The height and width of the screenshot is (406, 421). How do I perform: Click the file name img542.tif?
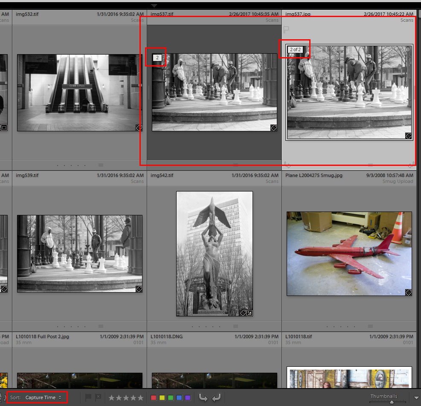(x=162, y=175)
